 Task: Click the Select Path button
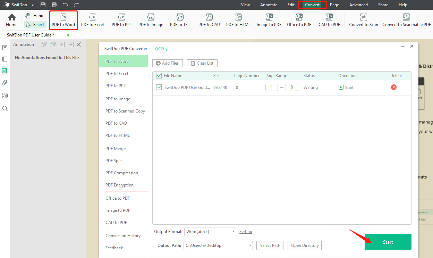click(270, 245)
